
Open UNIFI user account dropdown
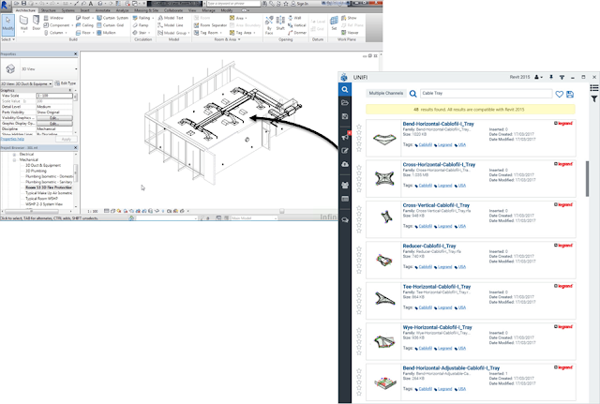pyautogui.click(x=538, y=77)
